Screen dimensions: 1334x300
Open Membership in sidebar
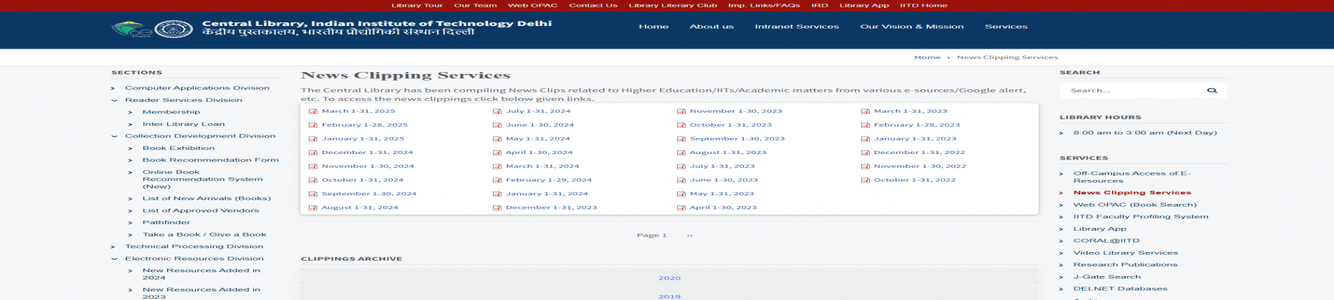pyautogui.click(x=171, y=112)
